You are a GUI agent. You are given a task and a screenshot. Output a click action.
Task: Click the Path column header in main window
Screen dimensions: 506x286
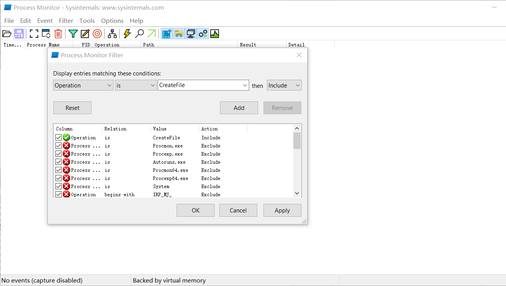tap(189, 45)
